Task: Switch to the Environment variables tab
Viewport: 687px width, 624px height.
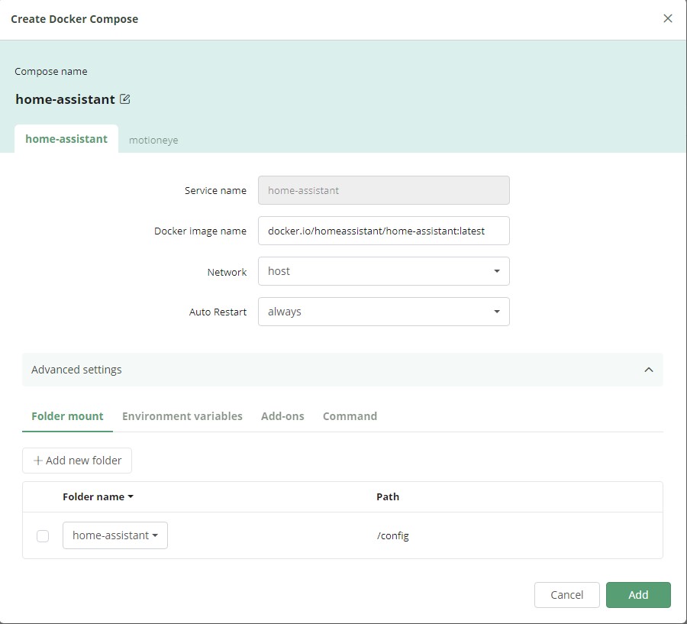Action: coord(182,416)
